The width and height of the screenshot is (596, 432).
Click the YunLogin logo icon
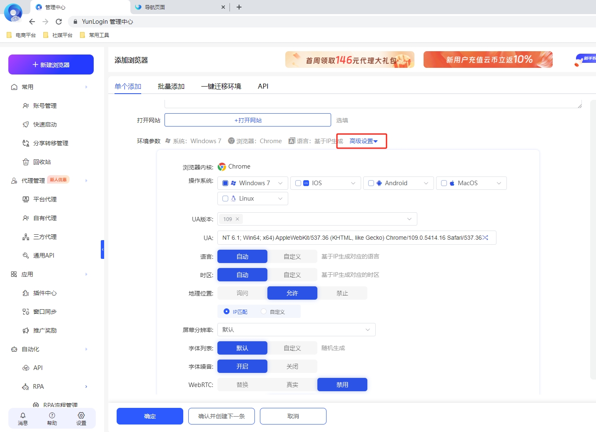coord(13,12)
